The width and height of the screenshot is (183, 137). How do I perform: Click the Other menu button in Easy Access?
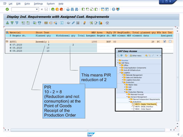click(x=136, y=56)
